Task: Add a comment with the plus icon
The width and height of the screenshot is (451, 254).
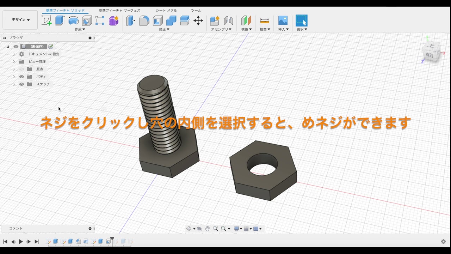Action: point(90,229)
